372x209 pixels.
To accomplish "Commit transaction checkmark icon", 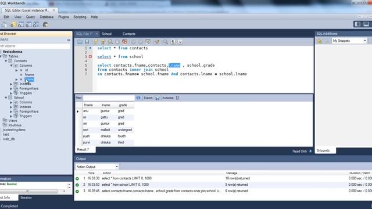I will coord(134,42).
